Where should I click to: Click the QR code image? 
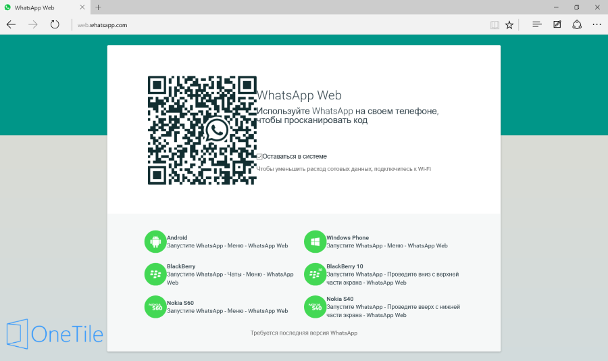(x=202, y=130)
